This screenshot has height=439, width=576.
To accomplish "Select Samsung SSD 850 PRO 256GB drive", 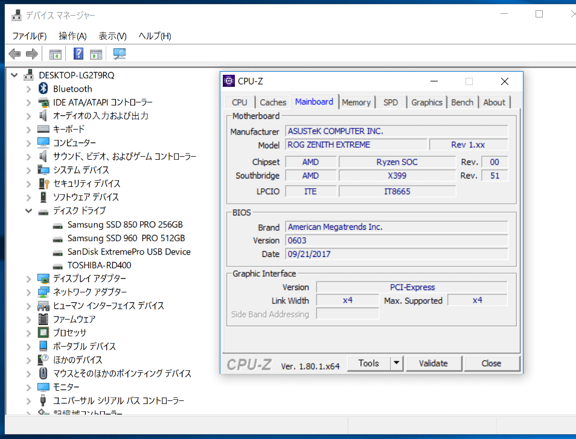I will (125, 224).
